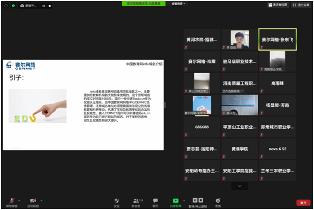The height and width of the screenshot is (210, 314).
Task: Open the 表情 reactions icon
Action: 218,200
